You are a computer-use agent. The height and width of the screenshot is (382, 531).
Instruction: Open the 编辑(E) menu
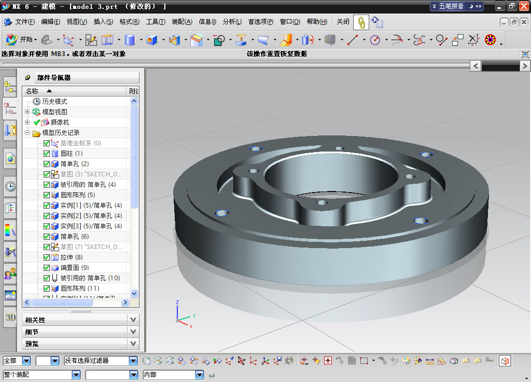click(50, 22)
